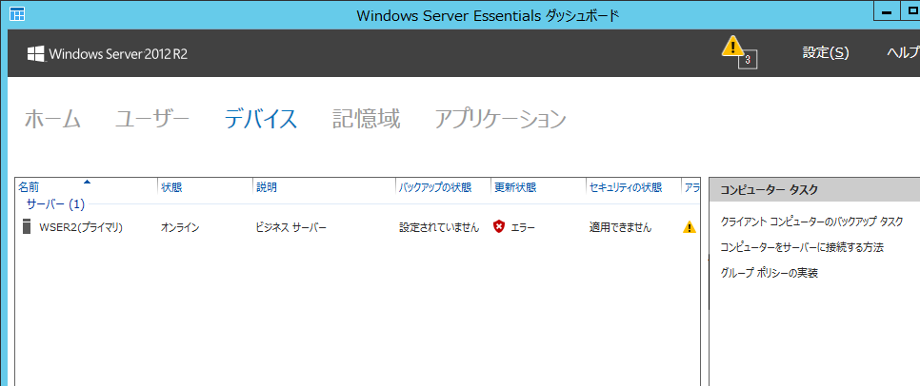
Task: Click the red error shield icon
Action: click(499, 227)
